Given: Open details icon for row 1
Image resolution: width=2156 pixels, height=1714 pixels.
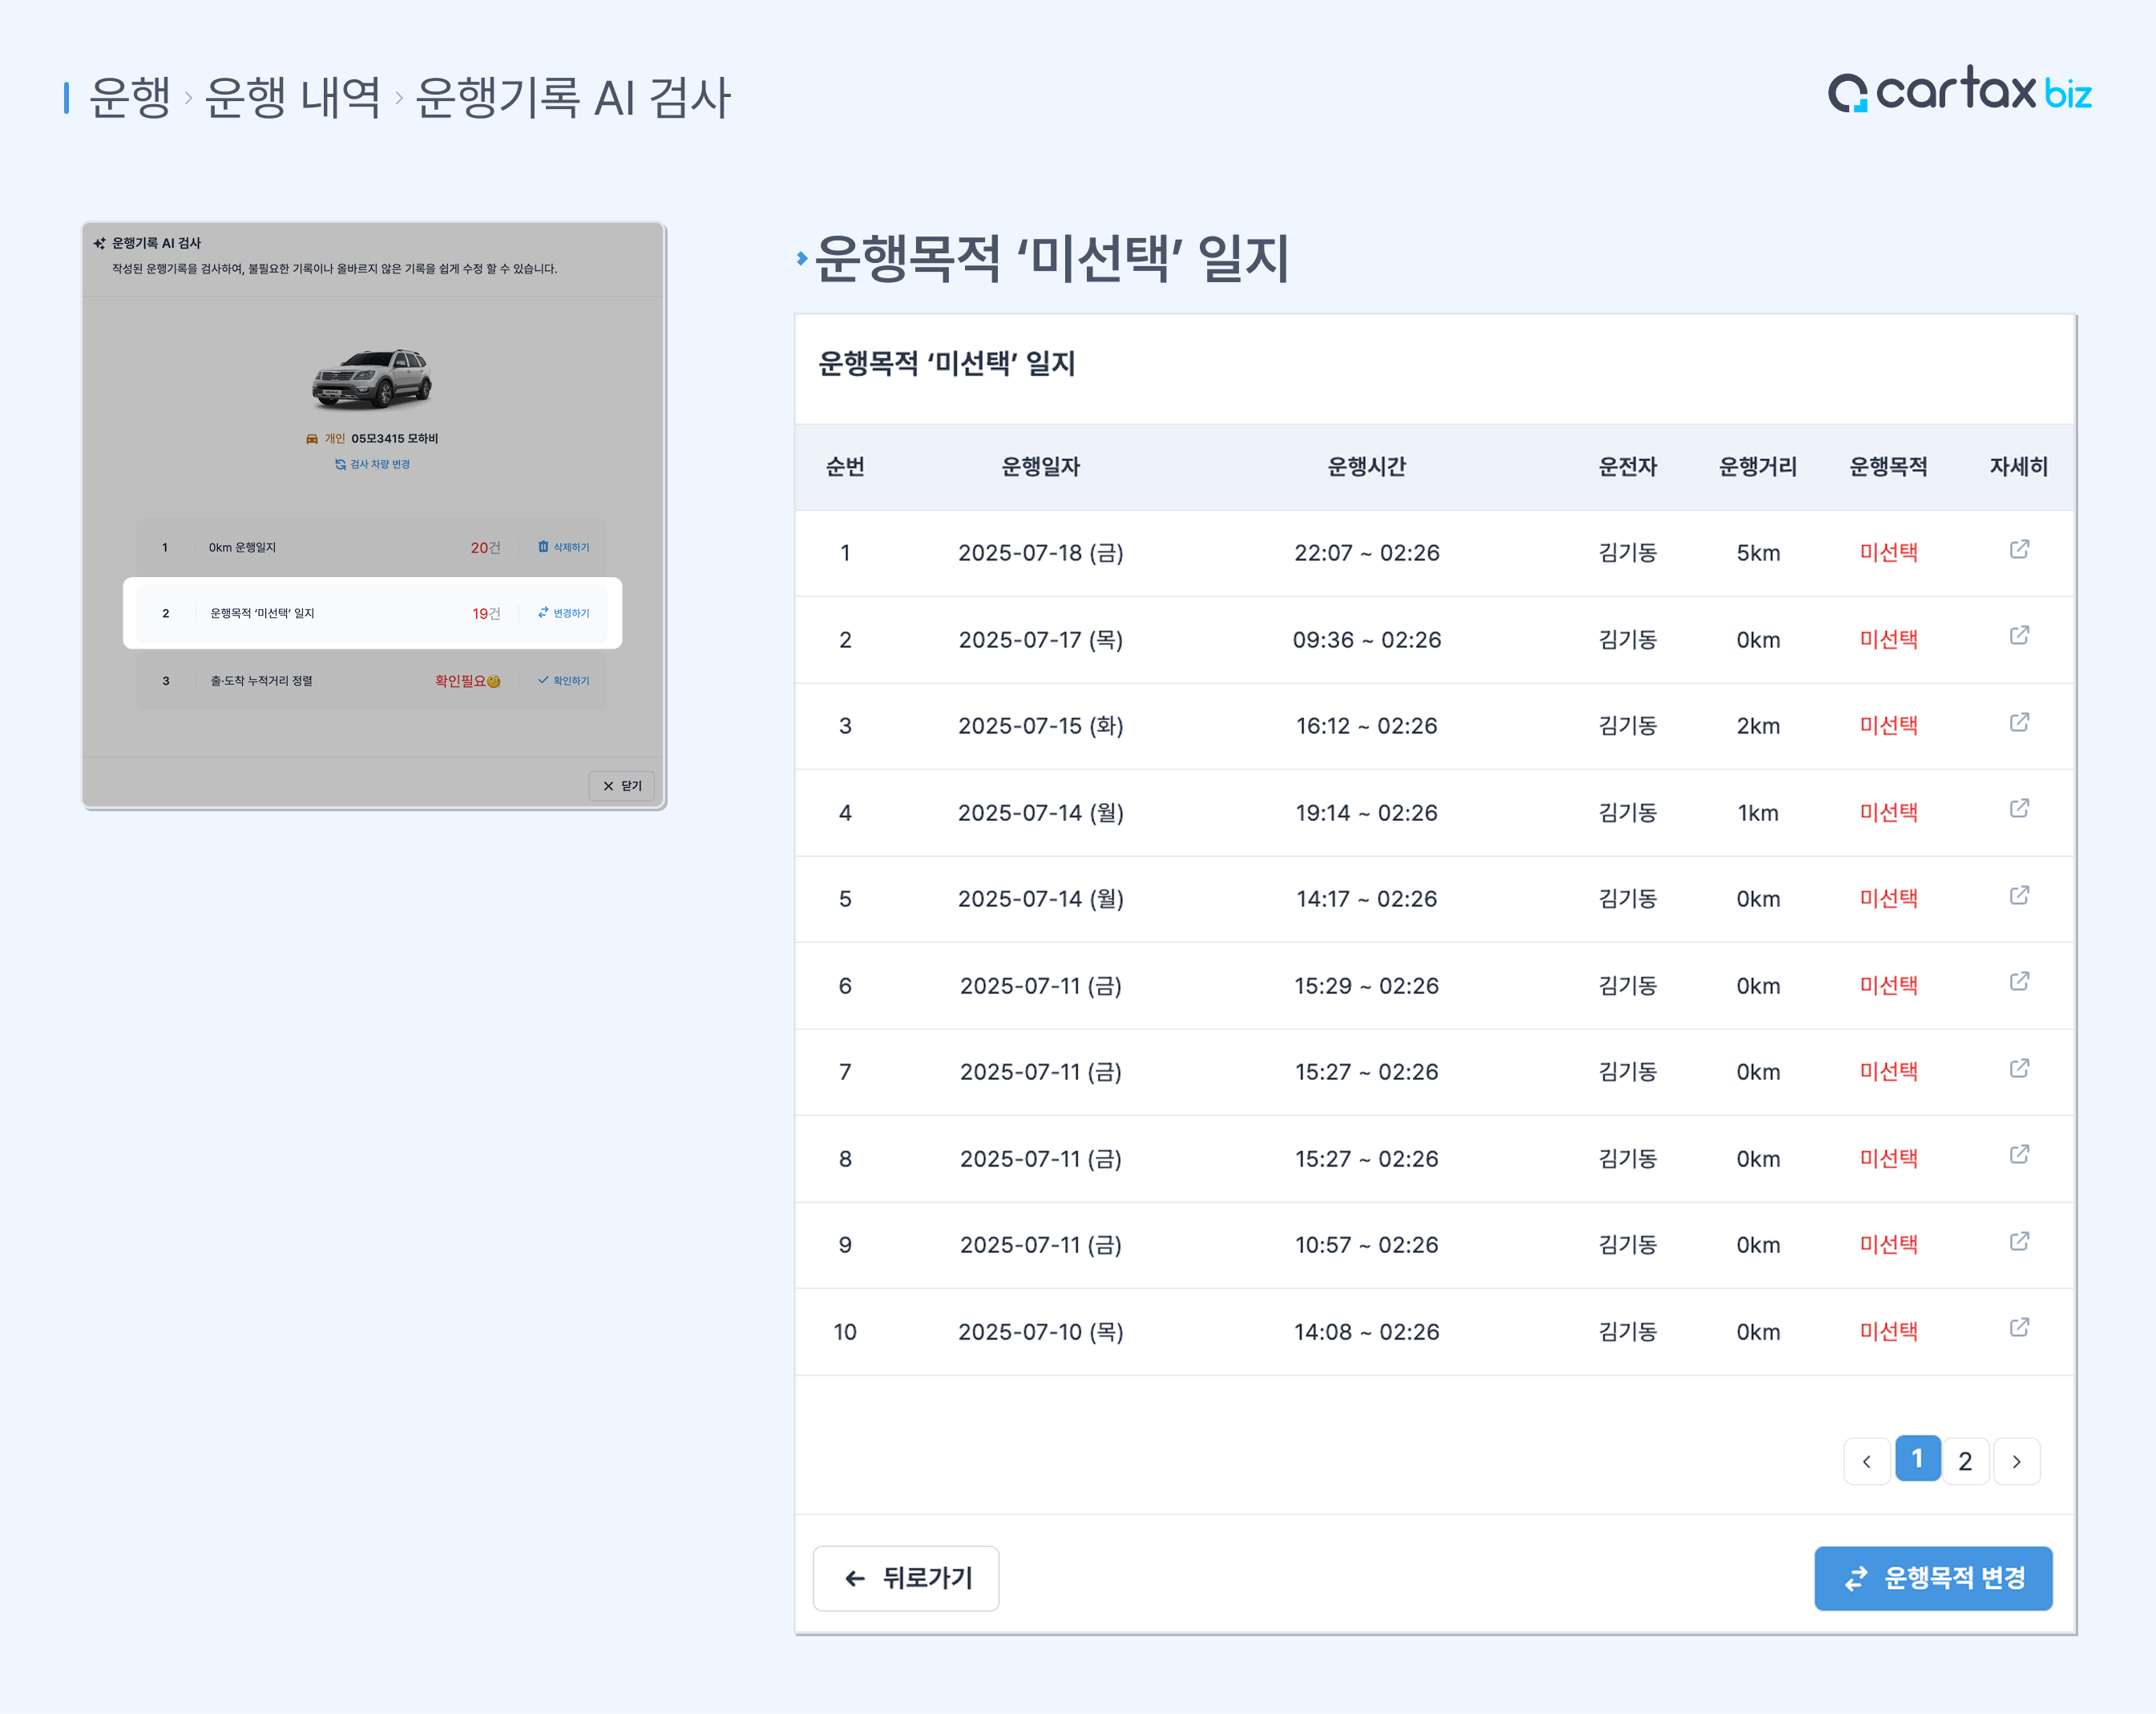Looking at the screenshot, I should (2018, 549).
